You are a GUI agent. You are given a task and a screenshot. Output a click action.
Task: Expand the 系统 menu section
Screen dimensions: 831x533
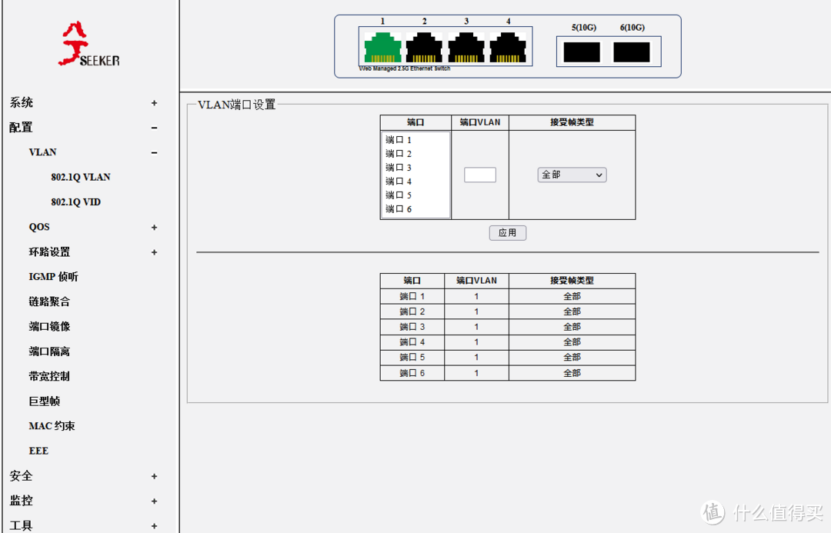(154, 103)
